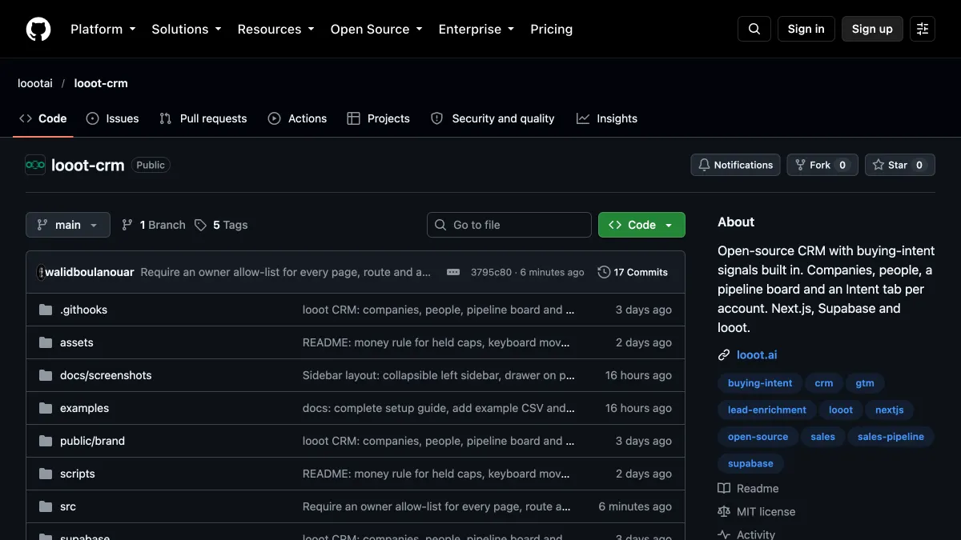Screen dimensions: 961x540
Task: Open the Enterprise dropdown menu
Action: click(x=477, y=29)
